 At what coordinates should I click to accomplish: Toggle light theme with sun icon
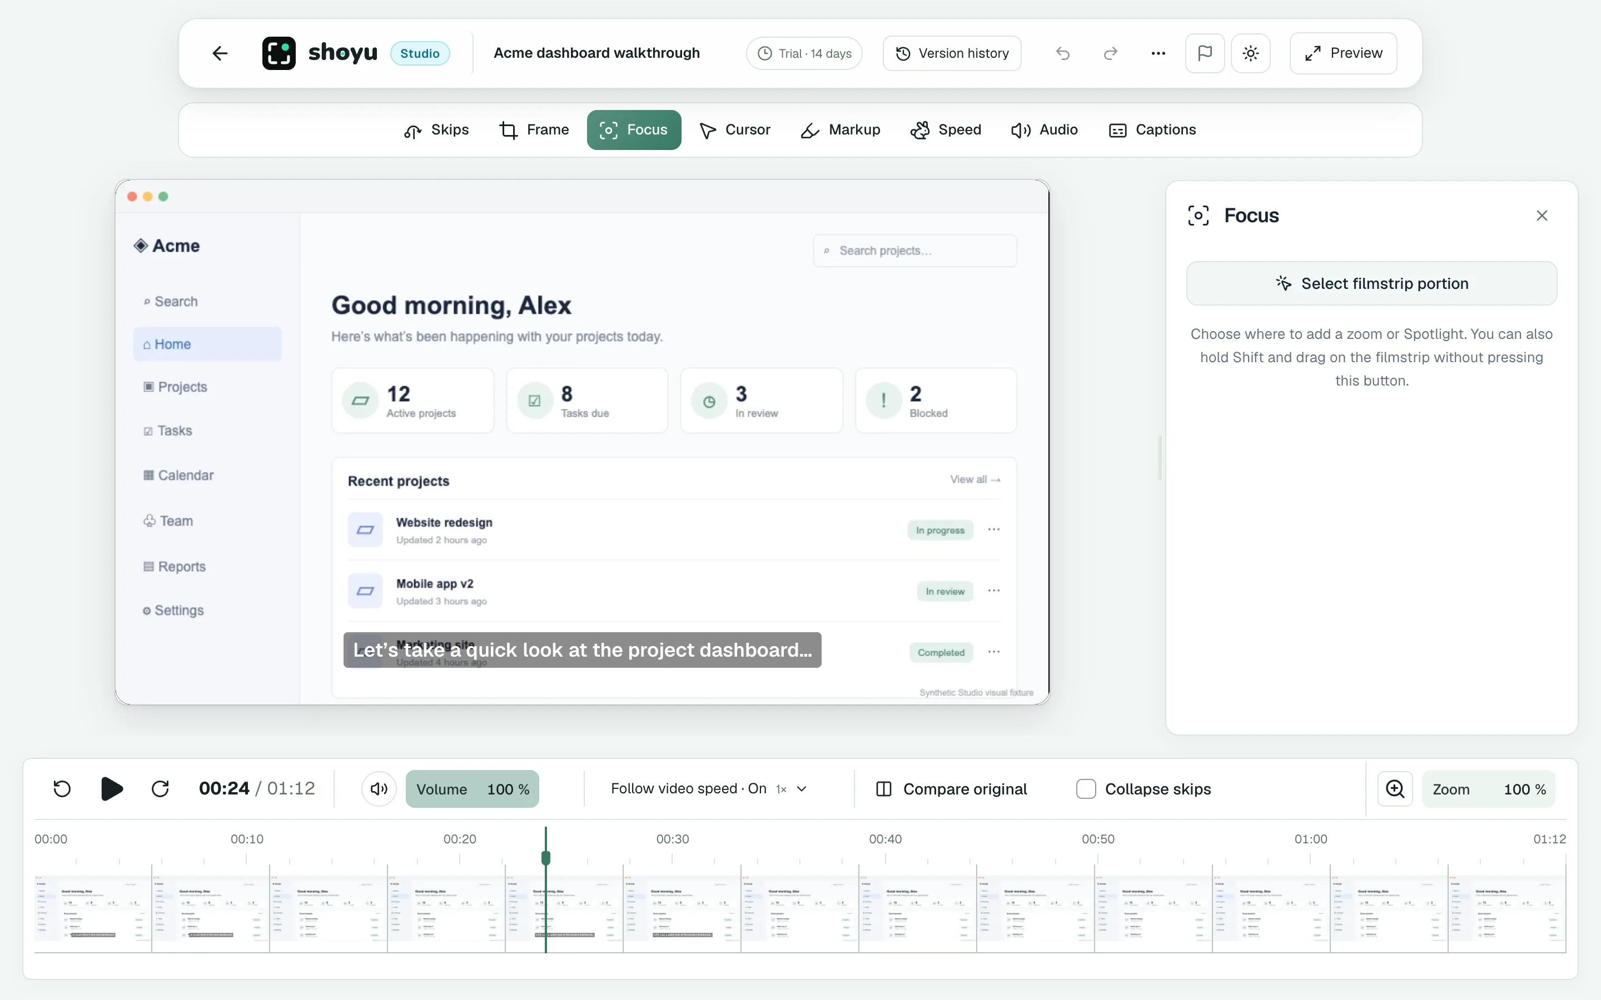1250,53
